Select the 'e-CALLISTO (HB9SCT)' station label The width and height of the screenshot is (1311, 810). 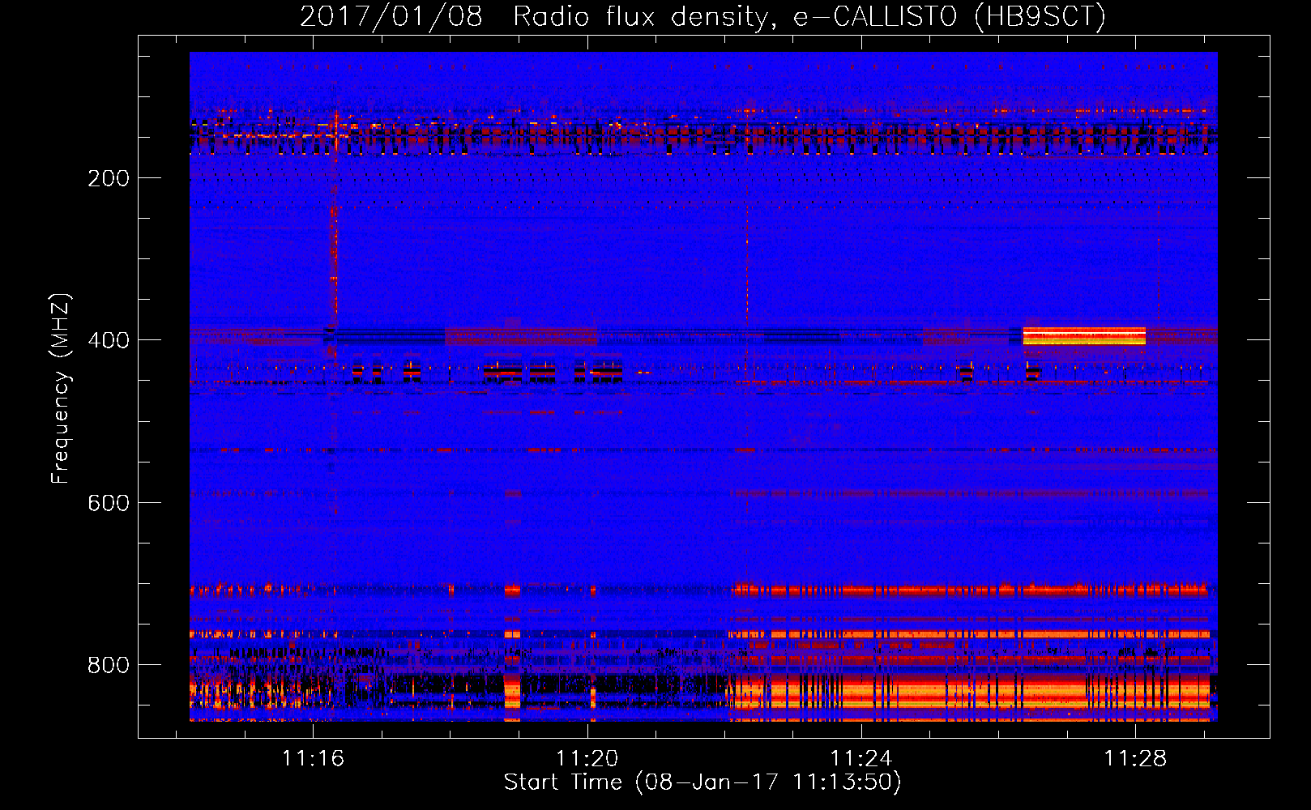950,16
